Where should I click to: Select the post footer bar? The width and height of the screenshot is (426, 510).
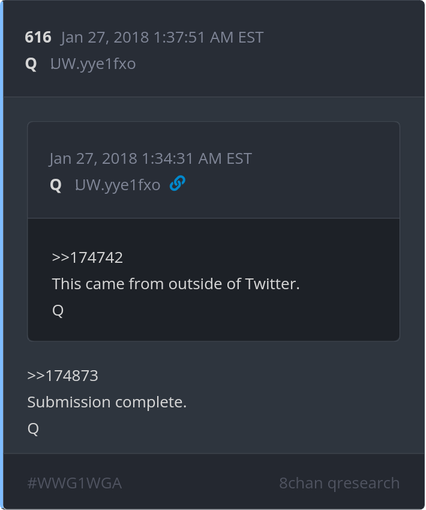tap(214, 481)
